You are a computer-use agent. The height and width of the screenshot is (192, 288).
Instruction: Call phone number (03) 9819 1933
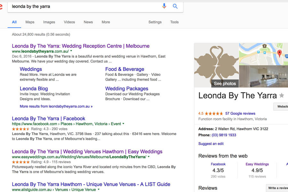[x=224, y=135]
